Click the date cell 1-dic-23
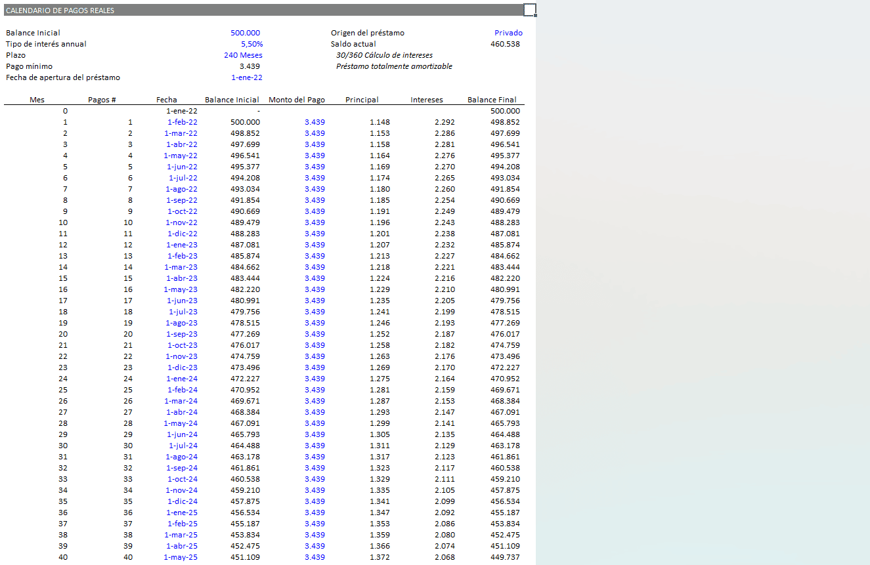 (182, 367)
